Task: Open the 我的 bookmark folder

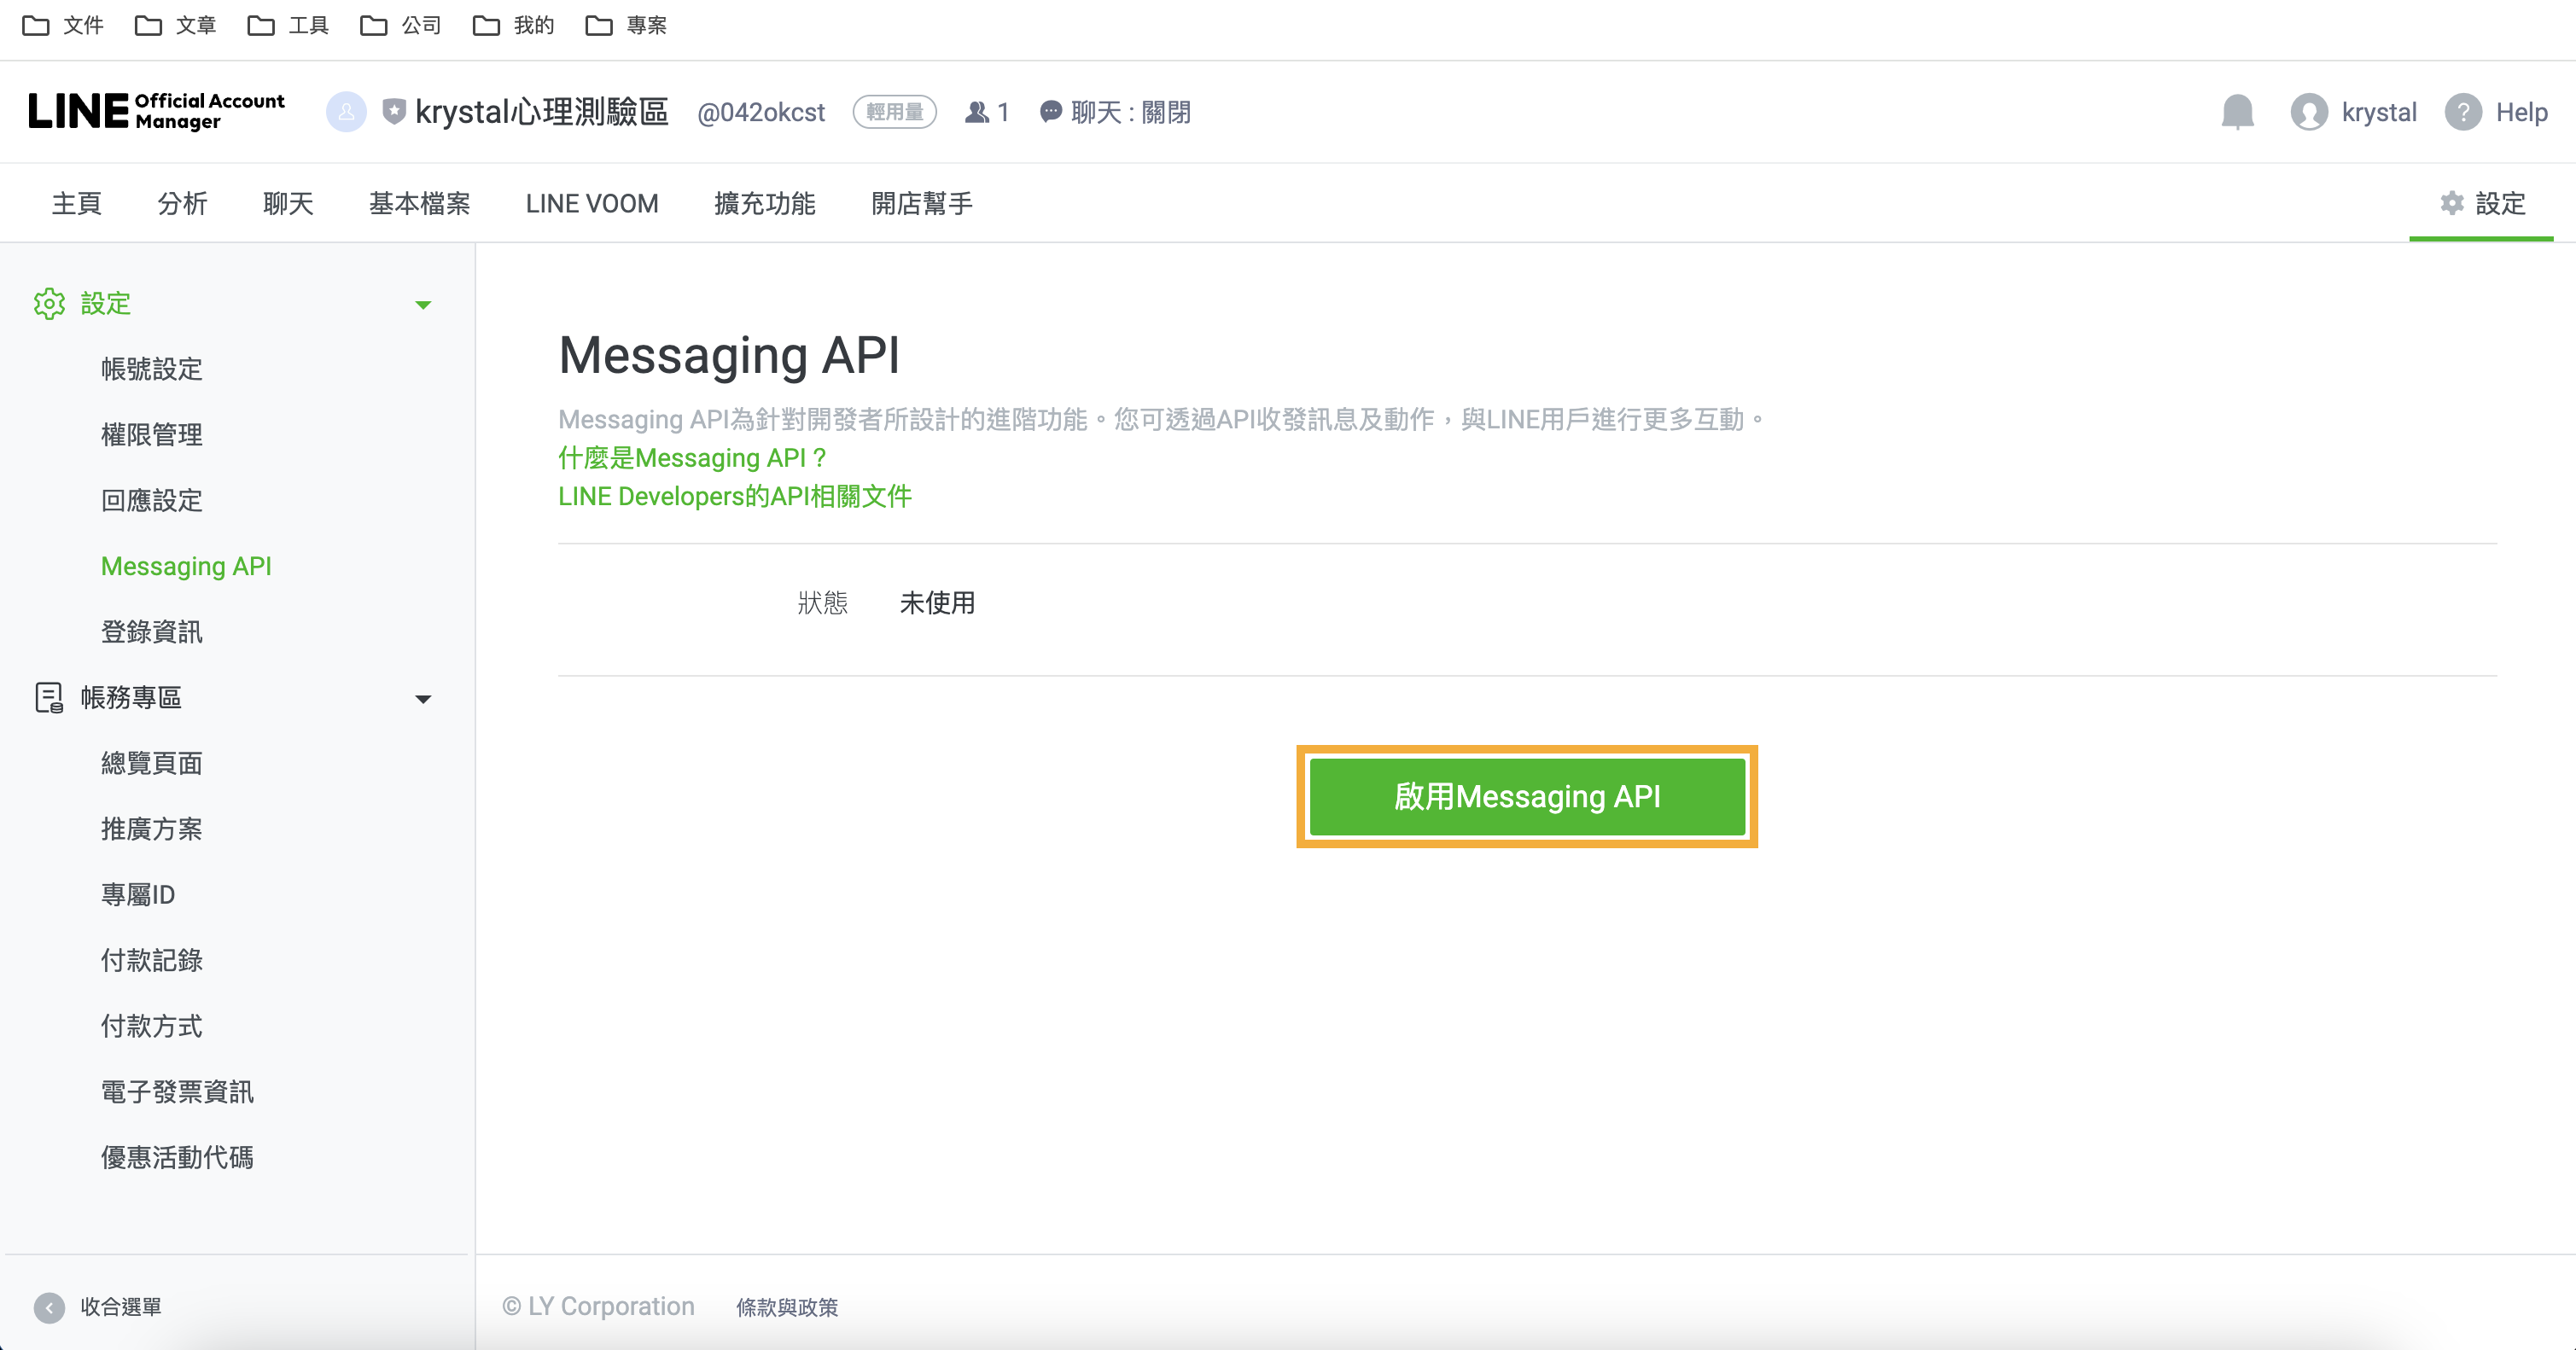Action: 514,25
